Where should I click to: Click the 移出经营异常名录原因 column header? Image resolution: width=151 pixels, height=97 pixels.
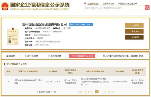[x=95, y=71]
